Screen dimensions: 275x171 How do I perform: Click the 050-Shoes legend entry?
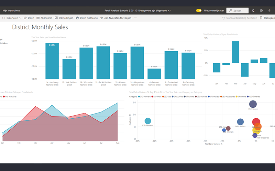pos(189,96)
